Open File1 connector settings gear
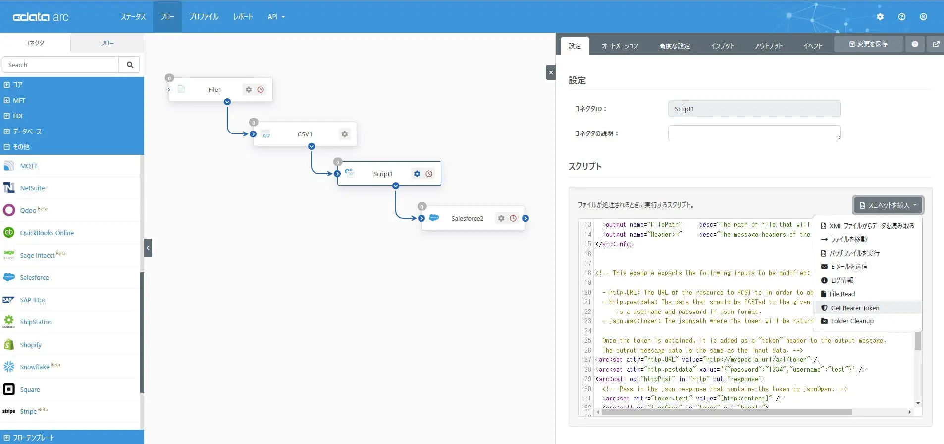 click(x=249, y=89)
